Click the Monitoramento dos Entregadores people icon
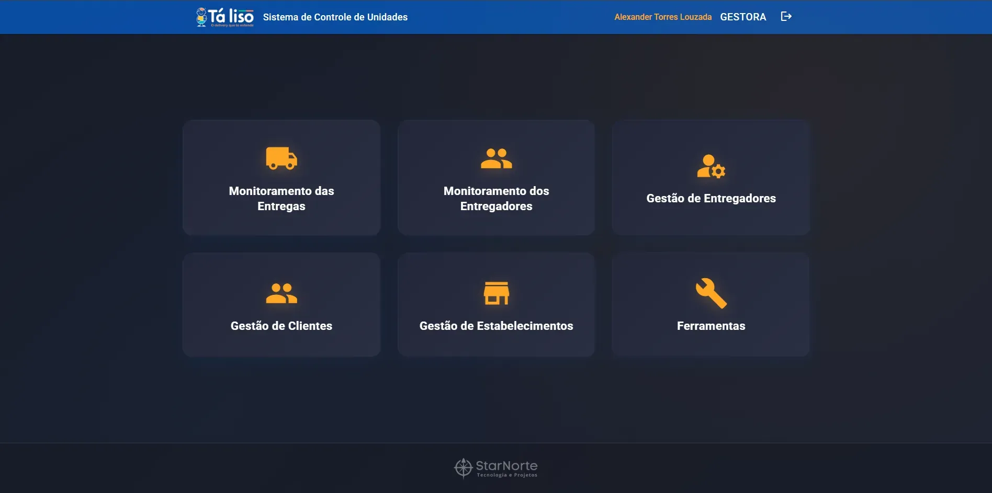This screenshot has height=493, width=992. pos(496,158)
